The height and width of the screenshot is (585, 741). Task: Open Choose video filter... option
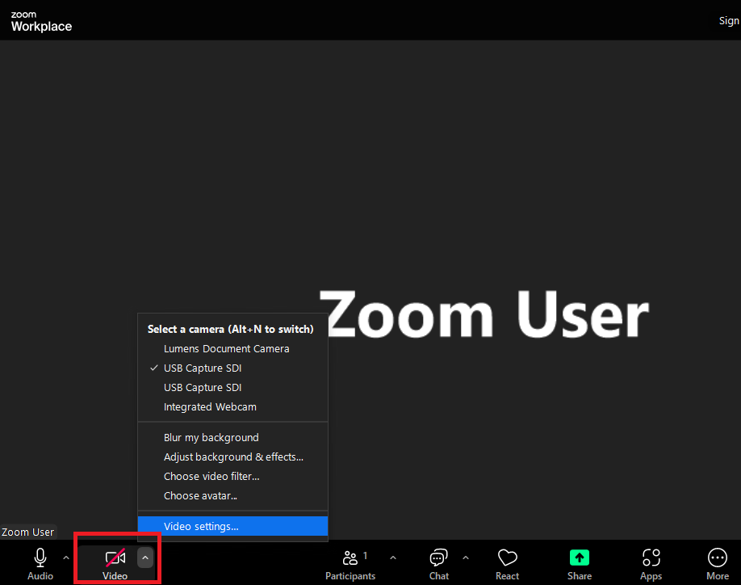coord(211,477)
